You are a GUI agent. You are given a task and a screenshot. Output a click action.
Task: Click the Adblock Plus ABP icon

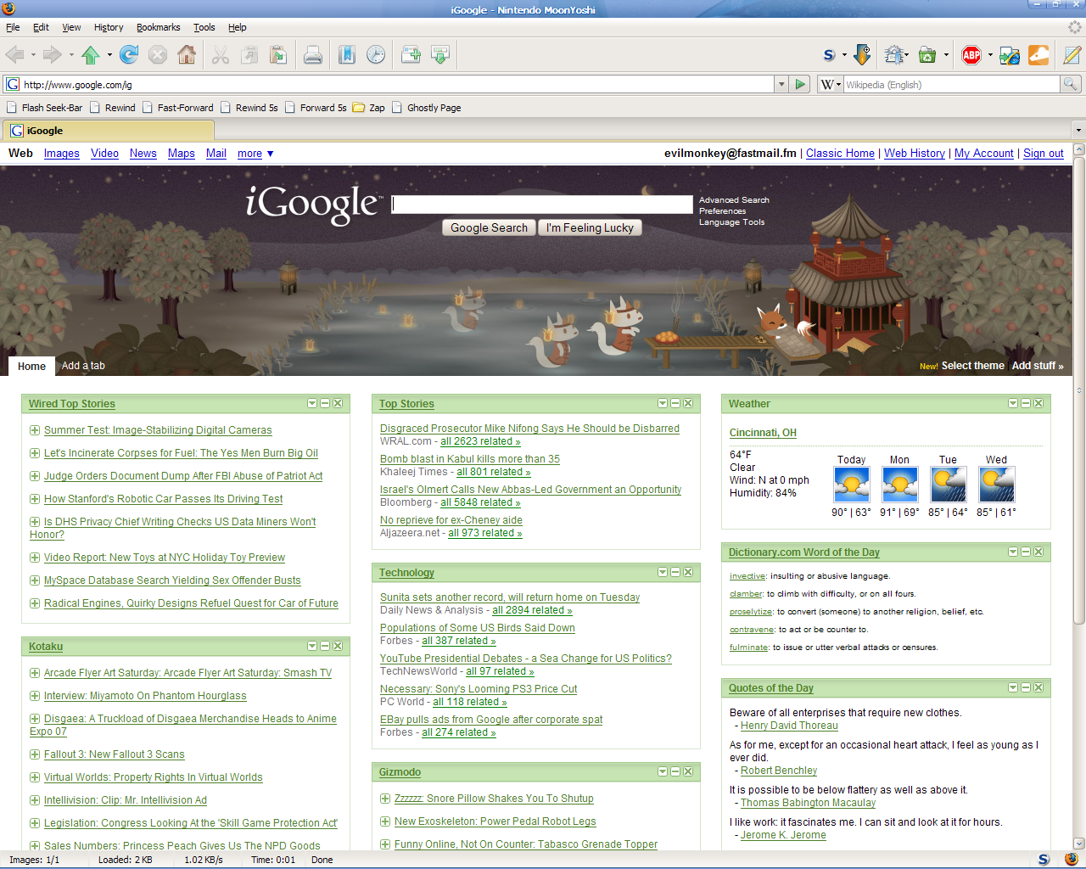pyautogui.click(x=971, y=55)
